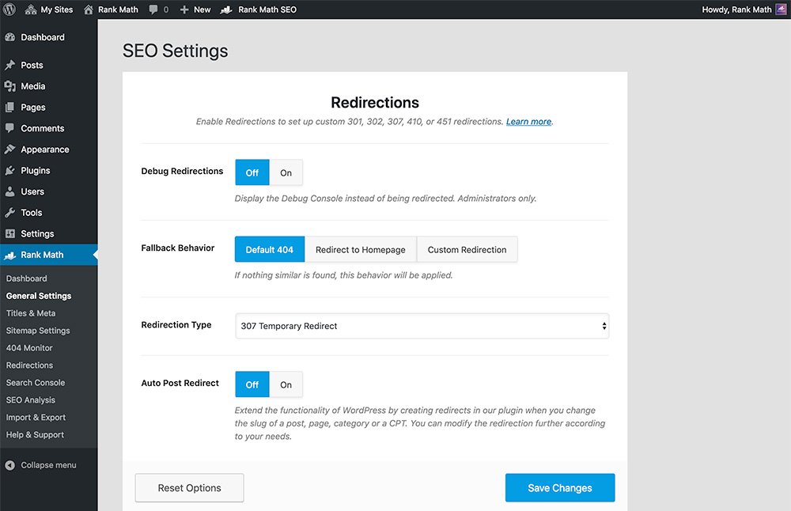
Task: Expand the My Sites menu
Action: tap(47, 9)
